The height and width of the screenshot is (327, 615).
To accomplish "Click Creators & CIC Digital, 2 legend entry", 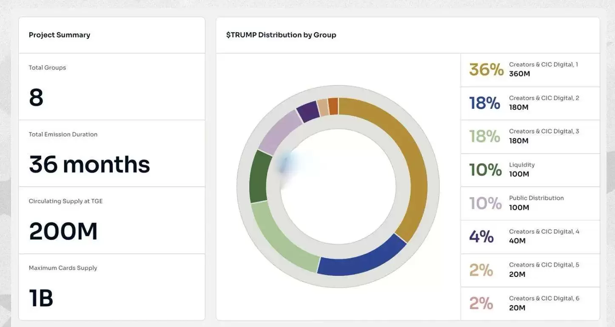I will point(530,103).
